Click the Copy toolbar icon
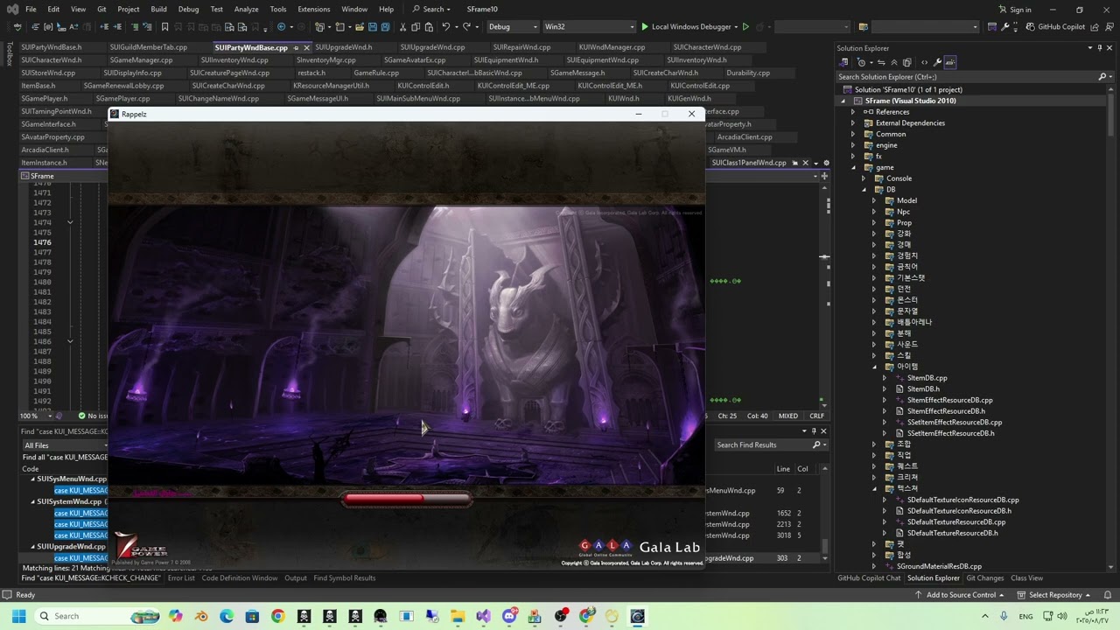The image size is (1120, 630). [416, 27]
